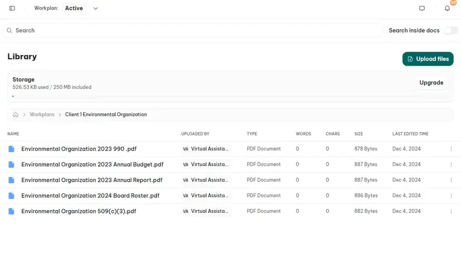Sort by UPLOADED BY column header
This screenshot has height=269, width=461.
[x=195, y=134]
